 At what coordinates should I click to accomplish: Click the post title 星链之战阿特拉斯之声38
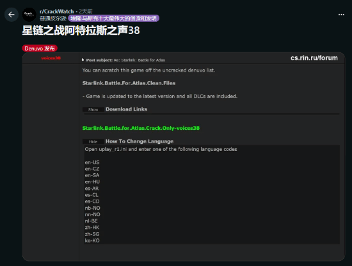pyautogui.click(x=81, y=30)
